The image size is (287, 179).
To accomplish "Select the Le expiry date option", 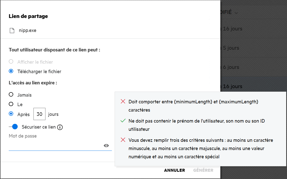I will (11, 104).
